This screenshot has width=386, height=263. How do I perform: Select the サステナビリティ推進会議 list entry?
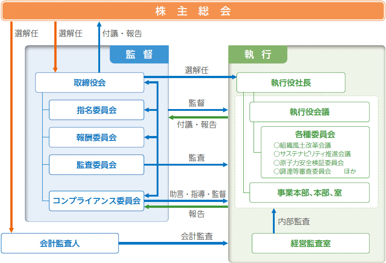click(x=312, y=154)
